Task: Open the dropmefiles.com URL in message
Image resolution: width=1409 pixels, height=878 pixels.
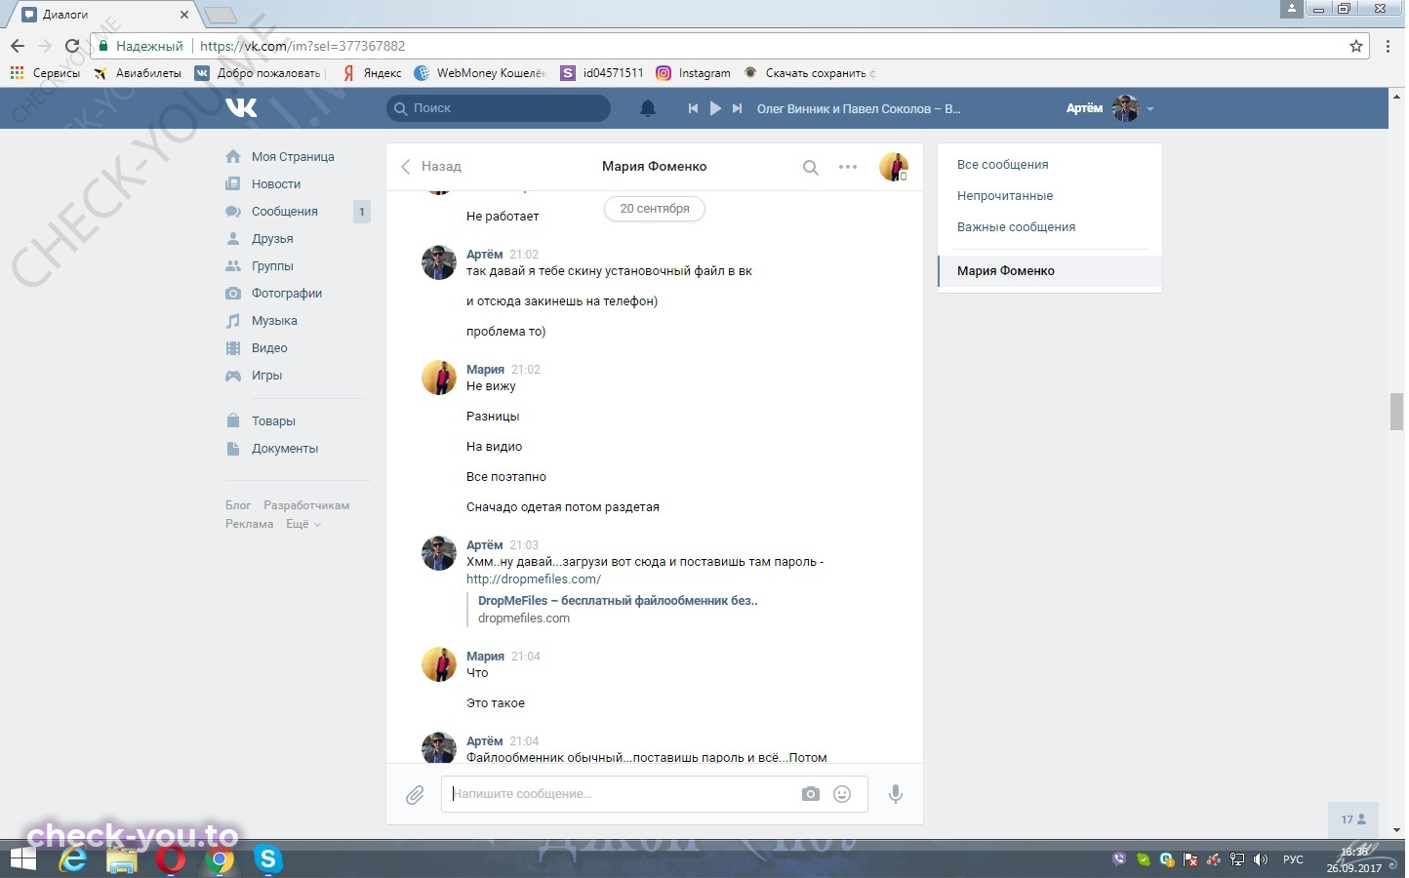Action: click(534, 579)
